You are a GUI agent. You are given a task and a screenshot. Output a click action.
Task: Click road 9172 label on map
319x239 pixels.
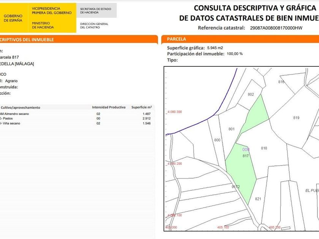pyautogui.click(x=235, y=187)
